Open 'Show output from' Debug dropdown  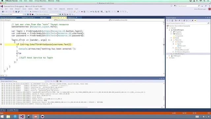(x=29, y=81)
